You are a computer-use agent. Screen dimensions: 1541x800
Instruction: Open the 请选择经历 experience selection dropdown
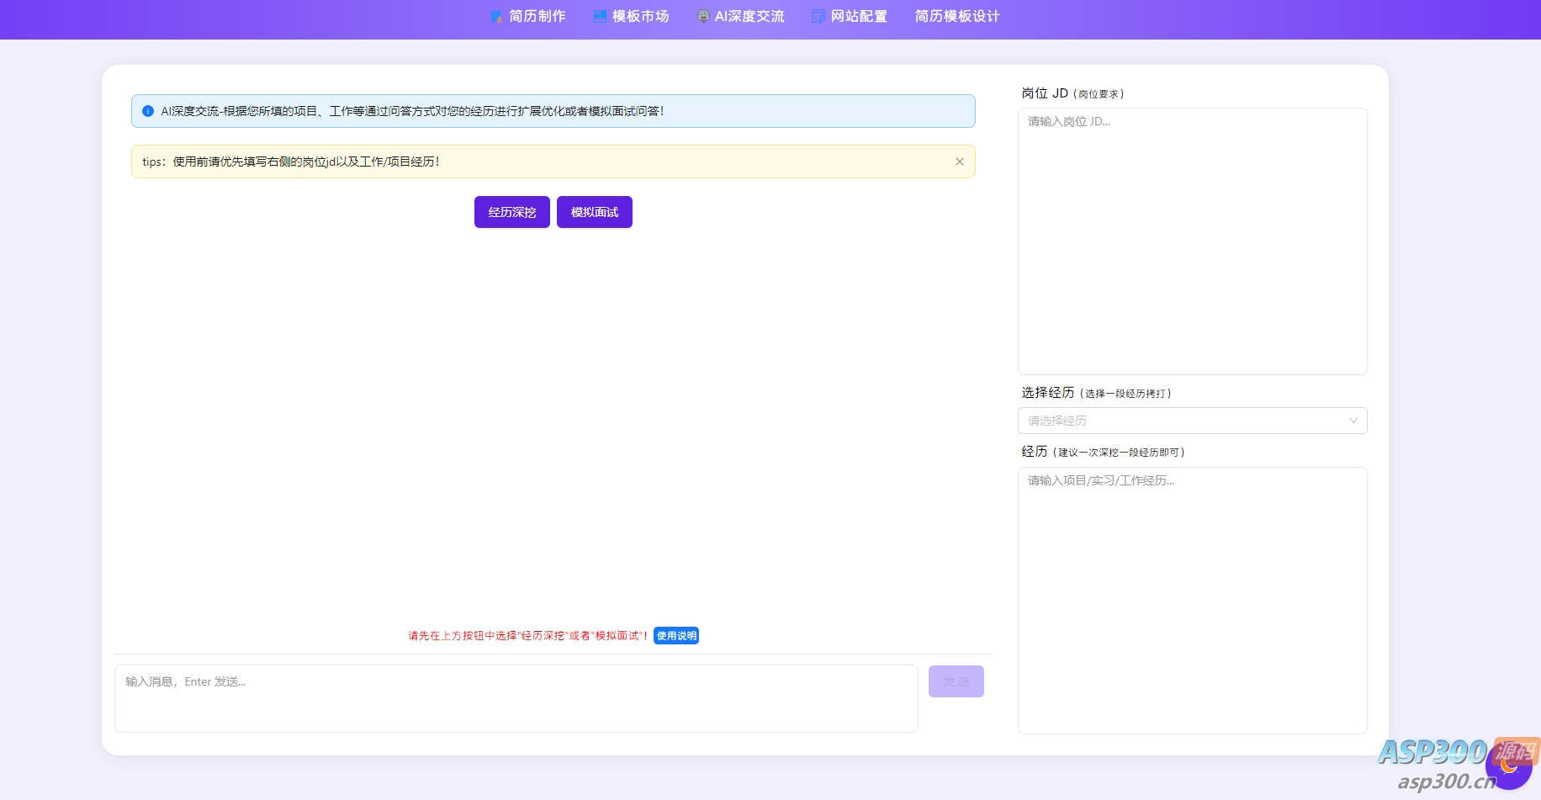coord(1191,421)
